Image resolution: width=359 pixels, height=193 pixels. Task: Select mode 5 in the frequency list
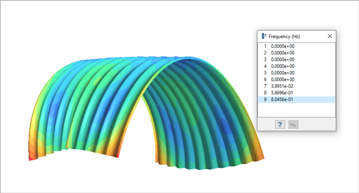tap(297, 73)
